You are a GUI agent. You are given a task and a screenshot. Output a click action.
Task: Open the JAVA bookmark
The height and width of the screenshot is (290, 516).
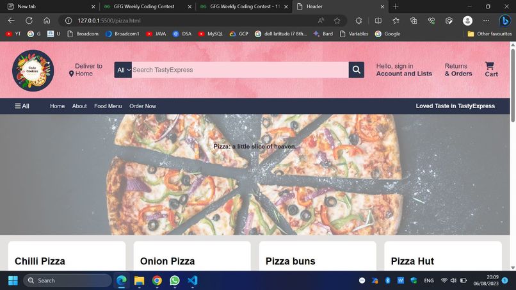[156, 33]
